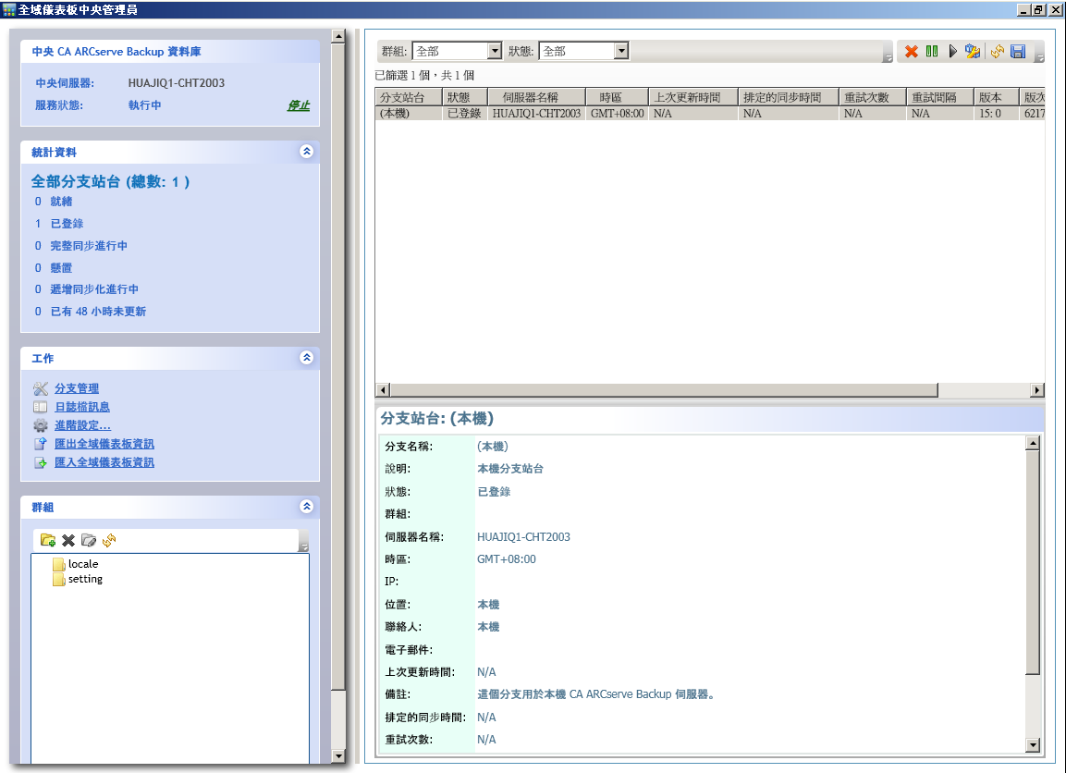Sort by the 重試次數 column header
This screenshot has width=1066, height=773.
(x=873, y=97)
